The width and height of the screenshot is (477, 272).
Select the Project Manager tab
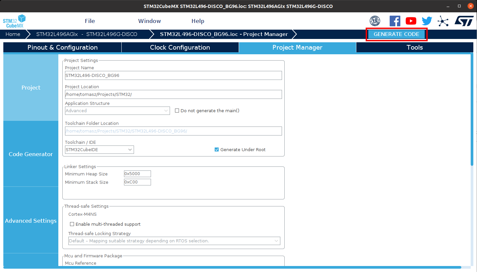pos(297,47)
